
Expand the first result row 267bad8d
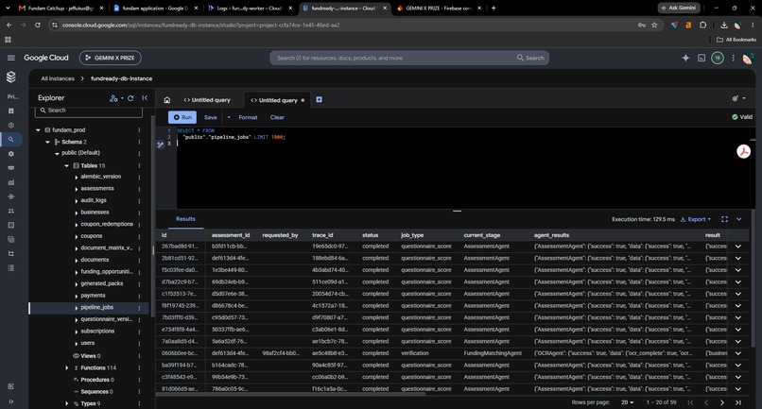coord(738,247)
